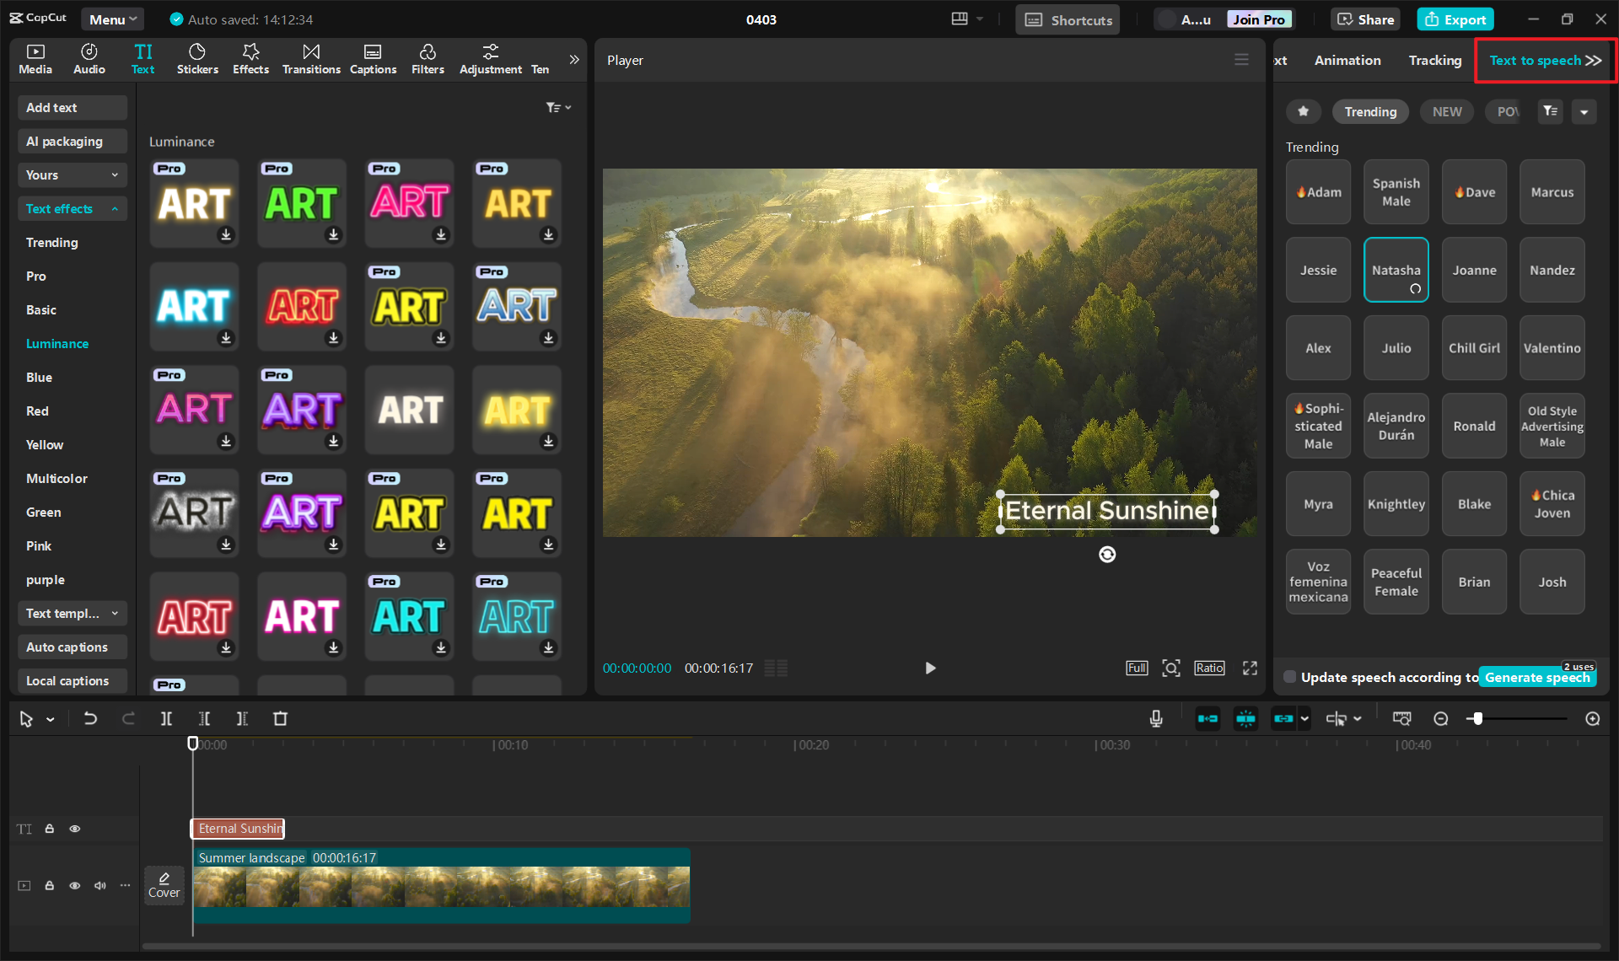Open the Cover editor
1619x961 pixels.
[x=164, y=884]
